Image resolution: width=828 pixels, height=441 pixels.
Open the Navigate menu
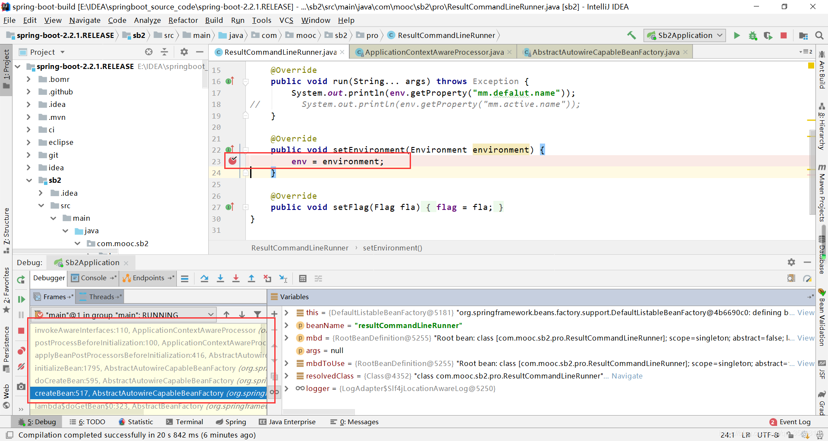[85, 20]
